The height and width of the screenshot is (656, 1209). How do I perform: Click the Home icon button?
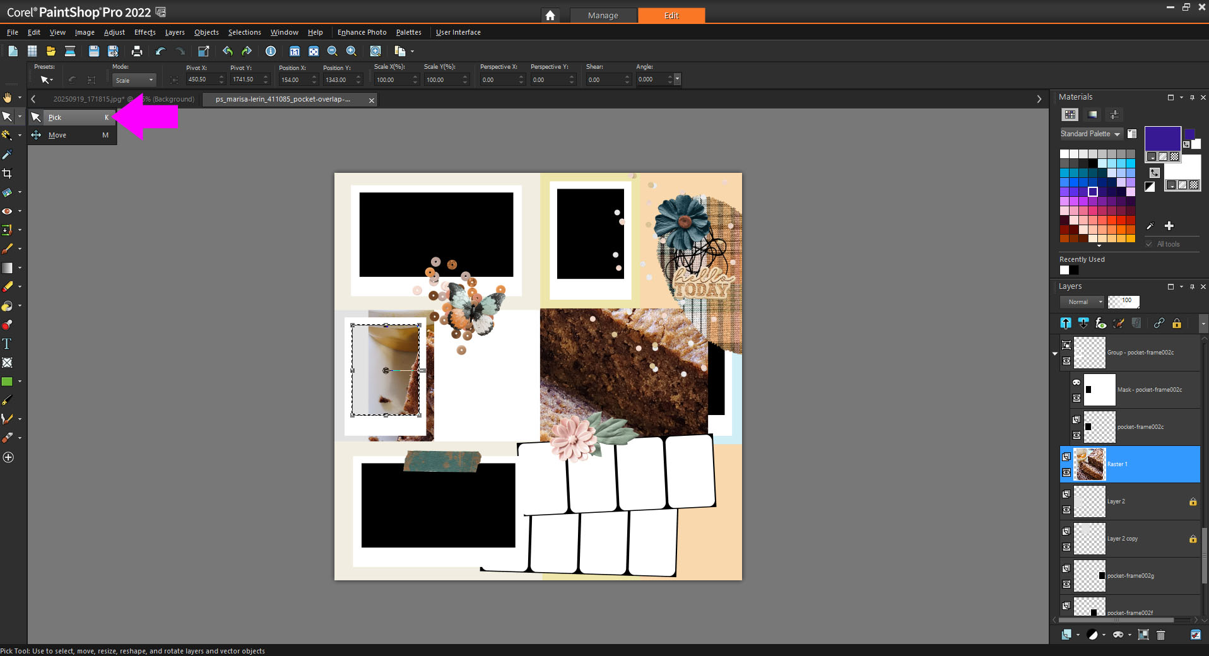coord(550,15)
